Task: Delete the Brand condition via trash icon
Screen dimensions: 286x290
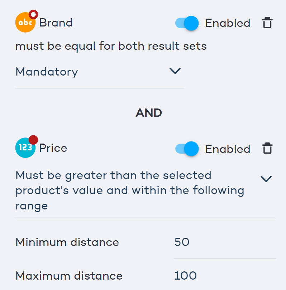Action: pyautogui.click(x=267, y=23)
